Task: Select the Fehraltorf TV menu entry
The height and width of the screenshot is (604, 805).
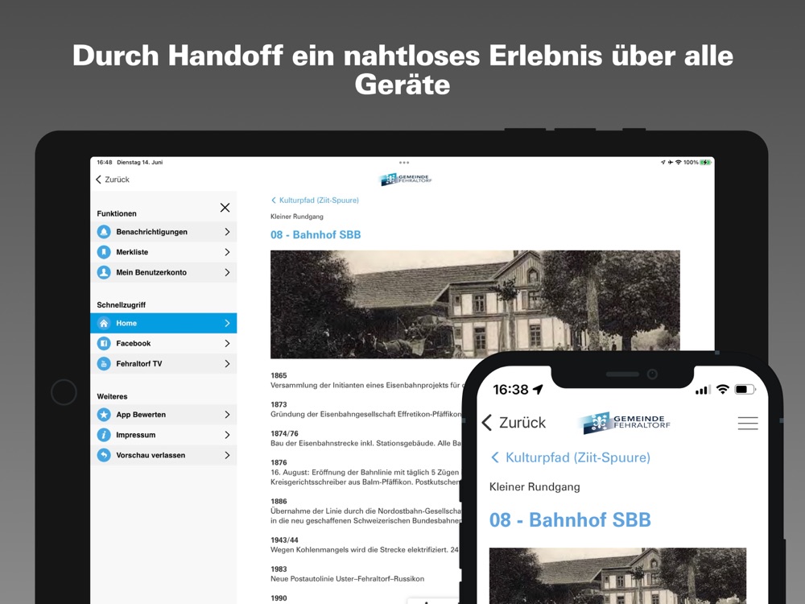Action: pos(163,364)
